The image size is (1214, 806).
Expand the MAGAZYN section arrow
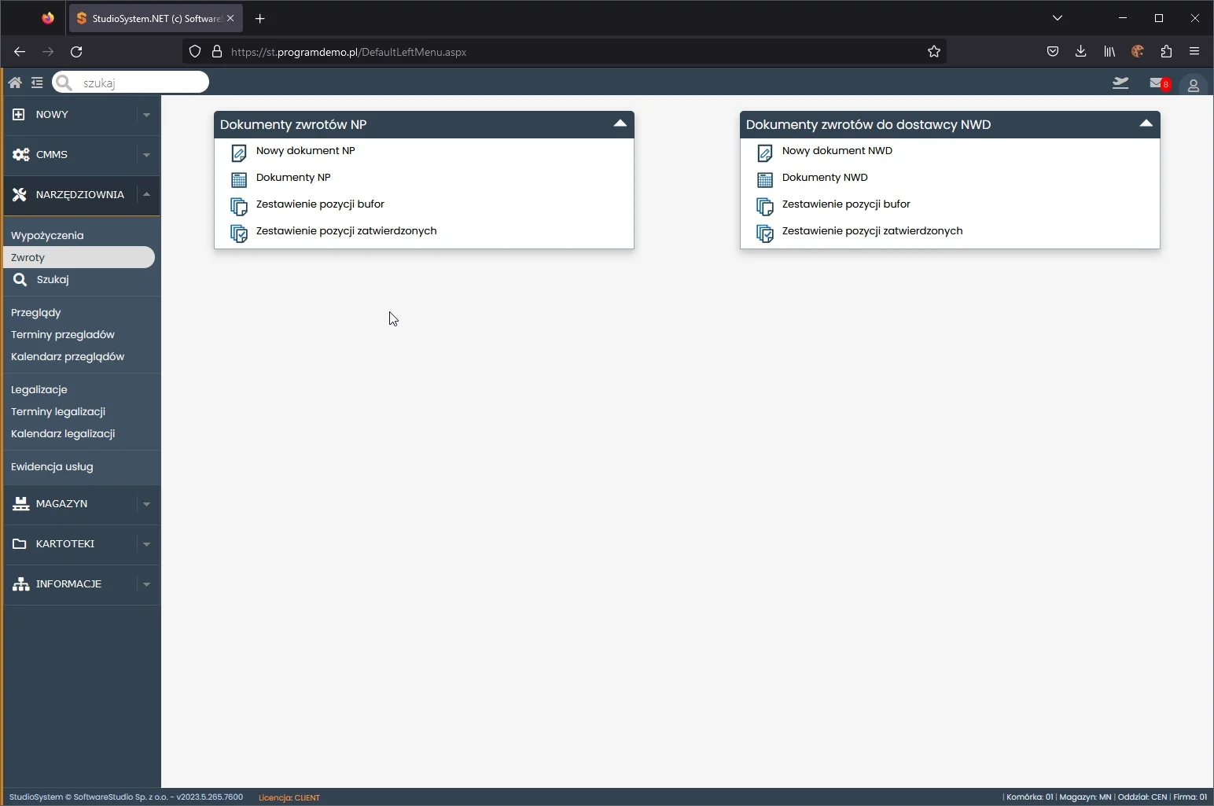(x=146, y=504)
